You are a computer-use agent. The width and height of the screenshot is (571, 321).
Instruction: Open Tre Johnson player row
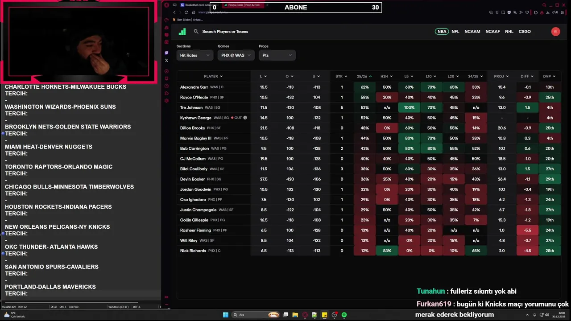click(369, 107)
